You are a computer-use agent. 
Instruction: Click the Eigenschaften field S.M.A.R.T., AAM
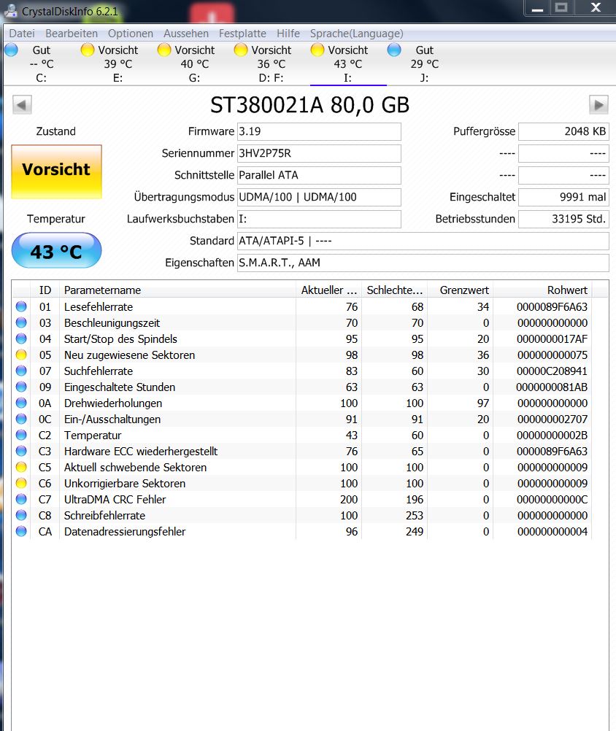[x=423, y=263]
